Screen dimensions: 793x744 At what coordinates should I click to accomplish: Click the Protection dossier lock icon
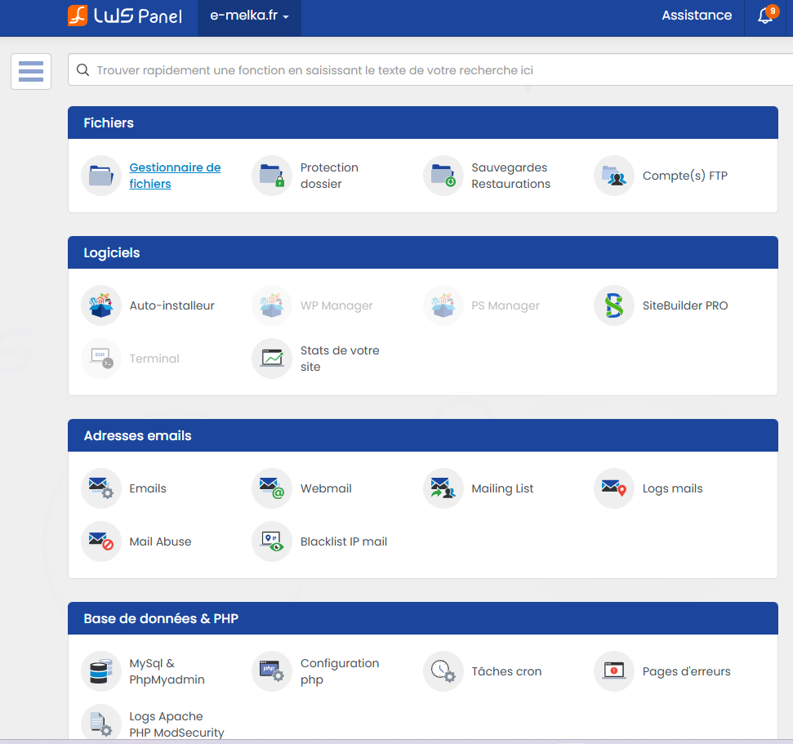coord(272,176)
